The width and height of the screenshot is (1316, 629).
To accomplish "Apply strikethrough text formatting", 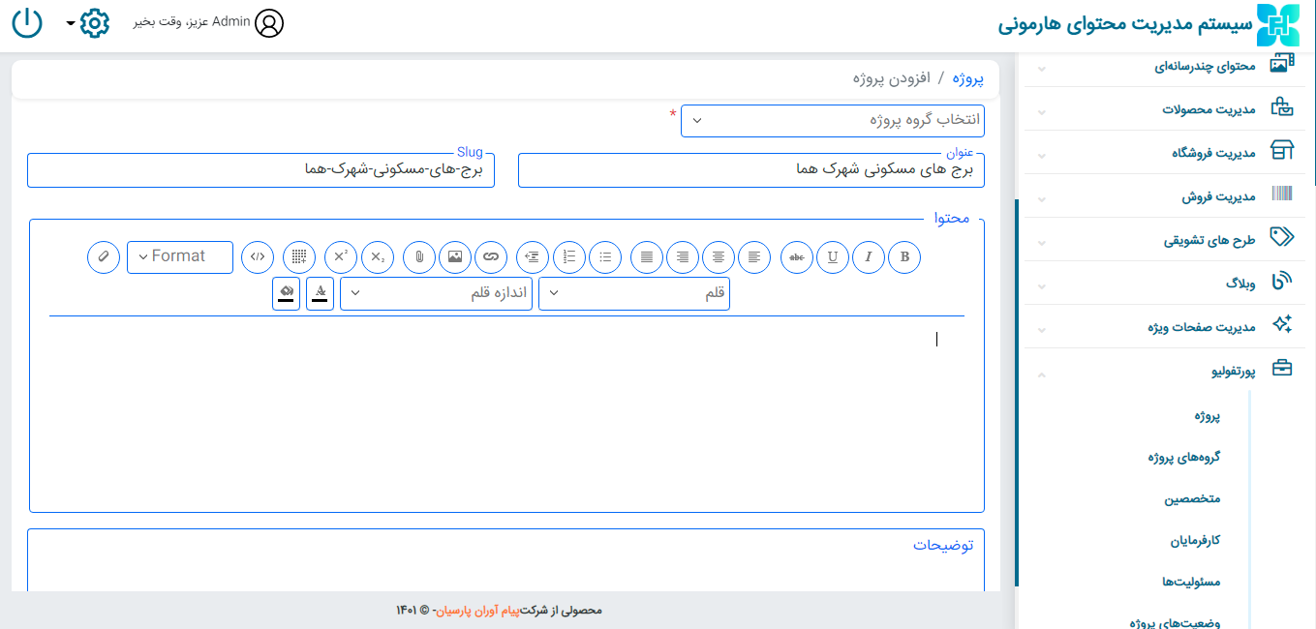I will [x=797, y=256].
